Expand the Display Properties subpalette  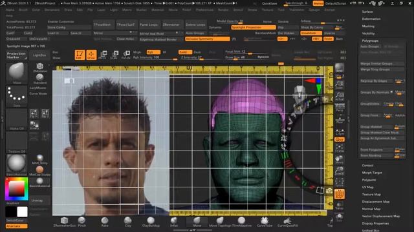pyautogui.click(x=375, y=224)
